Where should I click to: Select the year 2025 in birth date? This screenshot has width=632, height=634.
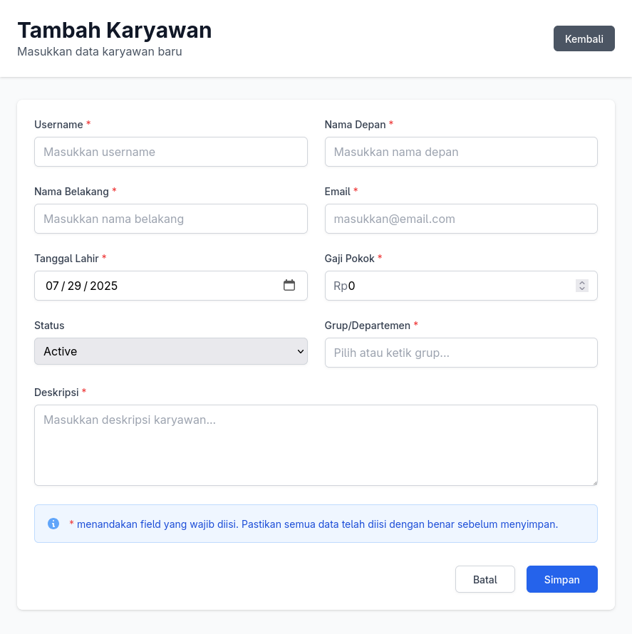103,286
